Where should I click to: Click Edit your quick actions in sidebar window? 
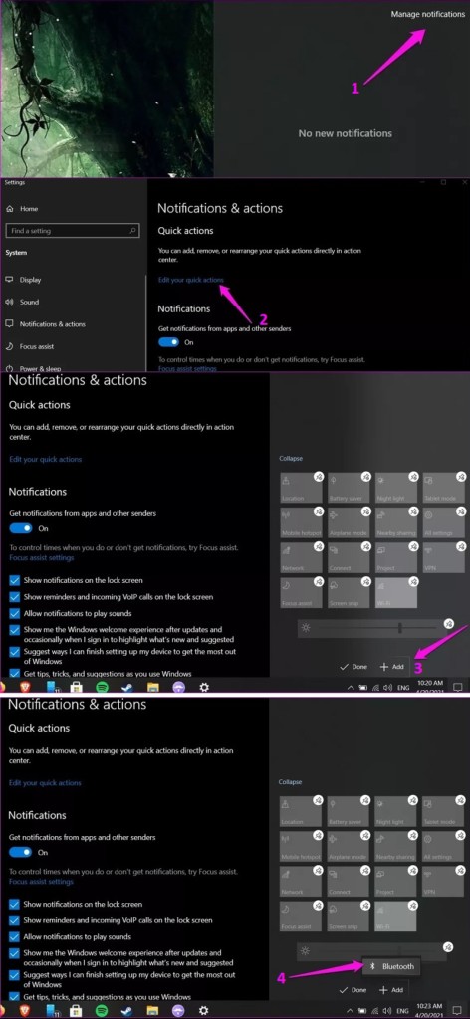191,280
